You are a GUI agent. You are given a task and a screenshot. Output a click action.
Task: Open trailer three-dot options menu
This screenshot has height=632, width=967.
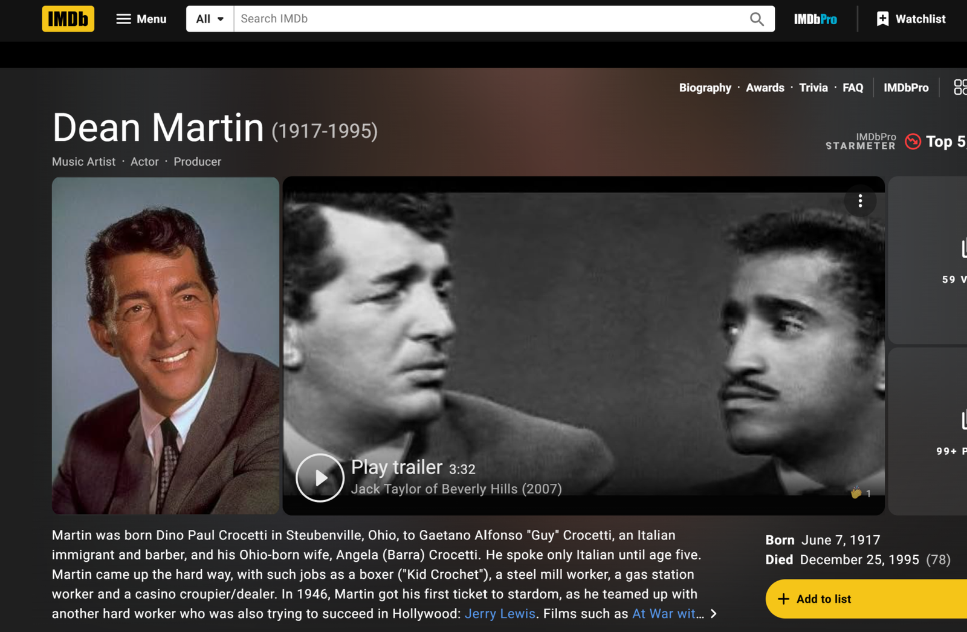860,201
